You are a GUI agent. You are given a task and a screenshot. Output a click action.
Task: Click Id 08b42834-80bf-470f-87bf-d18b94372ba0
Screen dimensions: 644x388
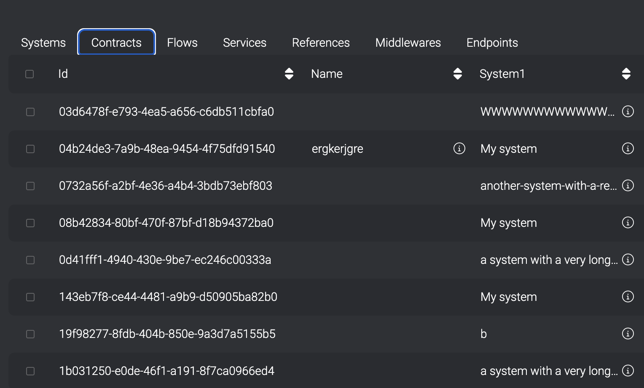166,223
